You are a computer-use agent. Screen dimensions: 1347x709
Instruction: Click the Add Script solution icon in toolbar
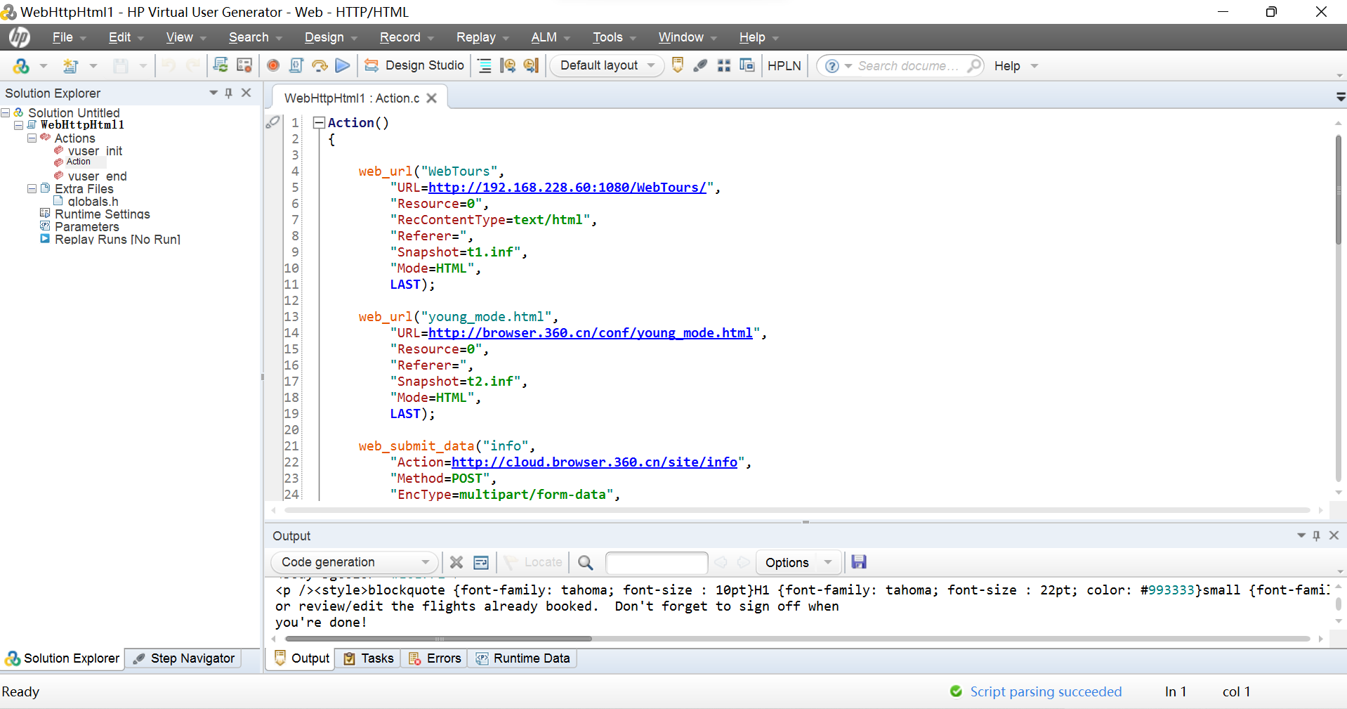click(21, 66)
